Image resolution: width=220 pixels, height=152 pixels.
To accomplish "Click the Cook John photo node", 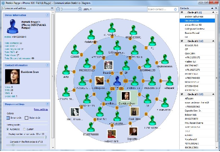I will (135, 111).
